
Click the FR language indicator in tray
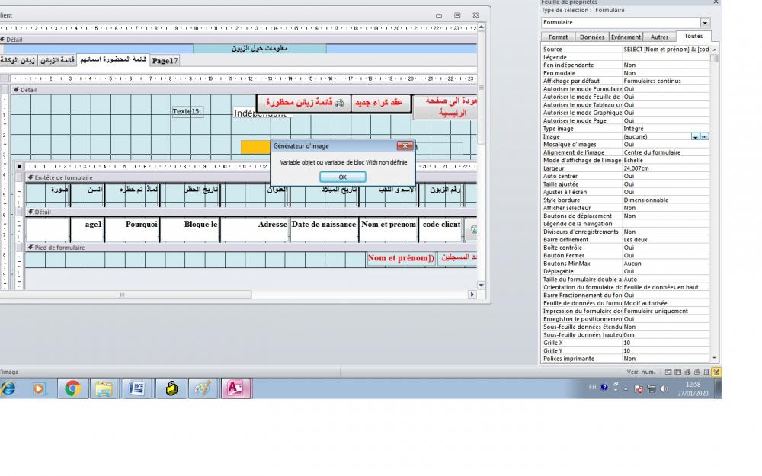click(x=592, y=387)
